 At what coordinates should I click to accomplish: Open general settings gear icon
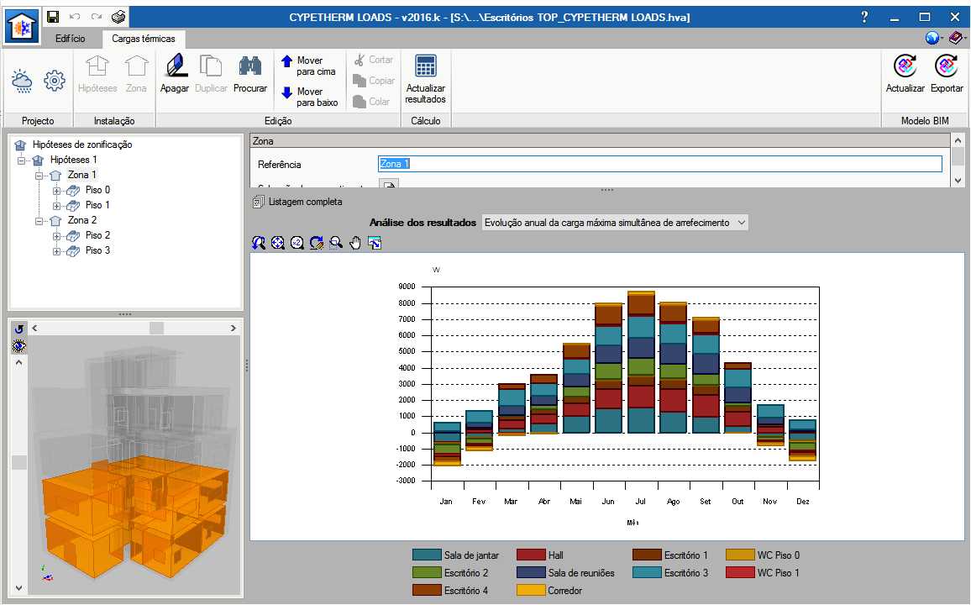click(x=55, y=81)
